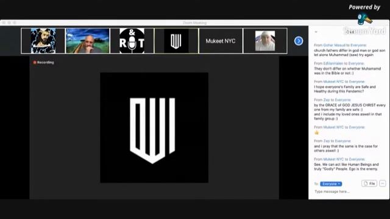Select the shield logo participant thumbnail
390x219 pixels.
(176, 41)
